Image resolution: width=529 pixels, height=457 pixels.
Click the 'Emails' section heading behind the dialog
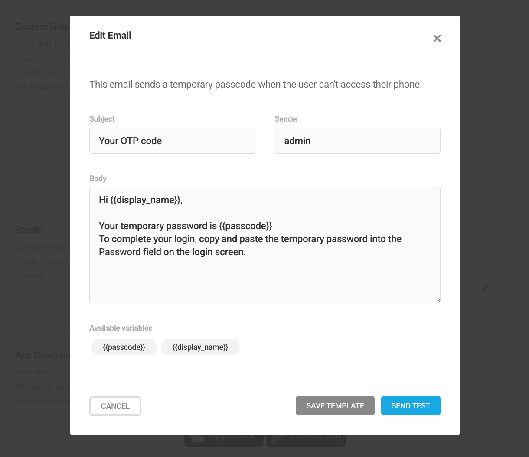29,230
